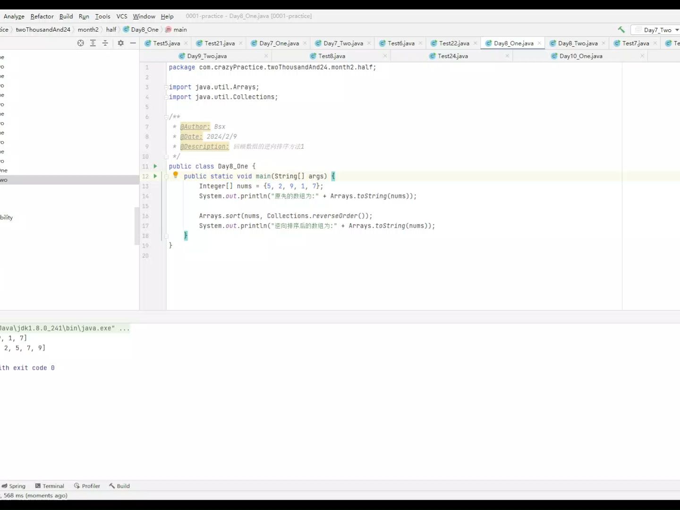Click the Build Project hammer icon
The image size is (680, 510).
tap(621, 29)
